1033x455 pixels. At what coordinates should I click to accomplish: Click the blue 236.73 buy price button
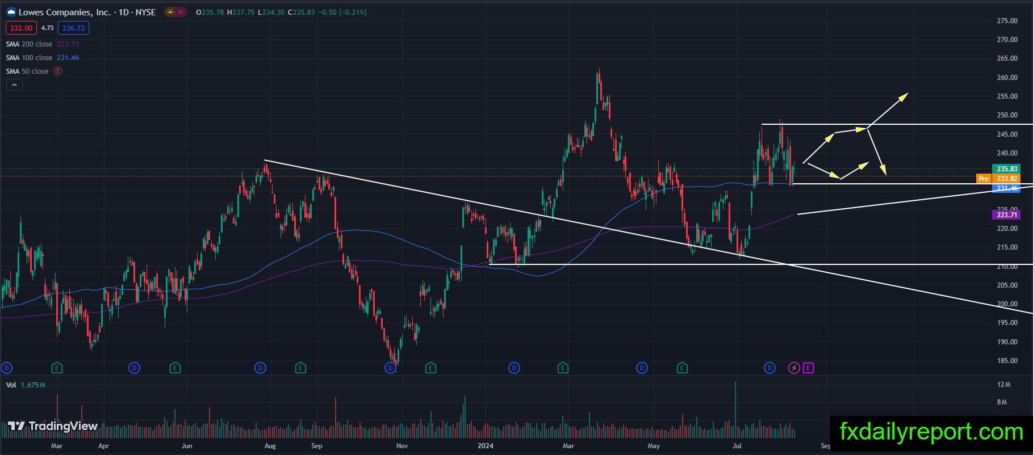73,28
